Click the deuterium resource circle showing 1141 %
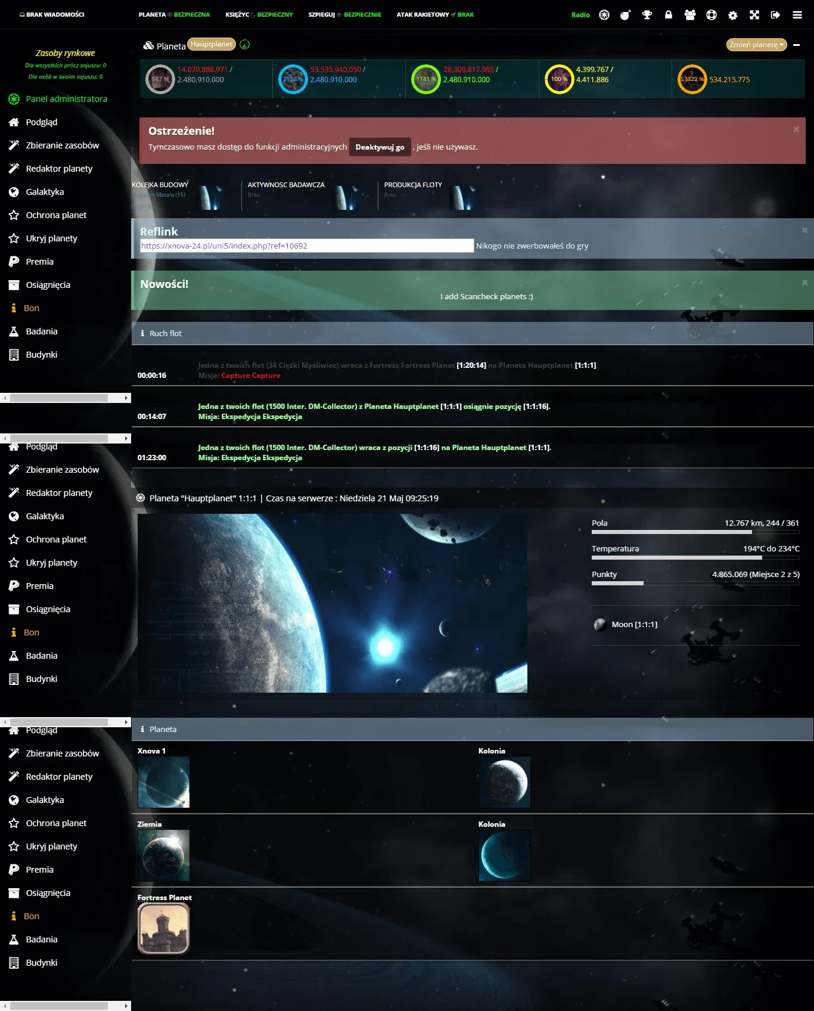This screenshot has height=1011, width=814. (426, 79)
